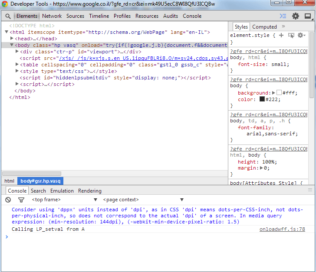Collapse the body element node
Screen dimensions: 316x272
coord(12,45)
